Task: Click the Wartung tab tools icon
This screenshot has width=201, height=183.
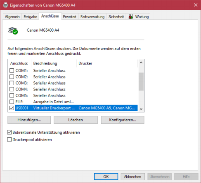Action: pos(131,16)
